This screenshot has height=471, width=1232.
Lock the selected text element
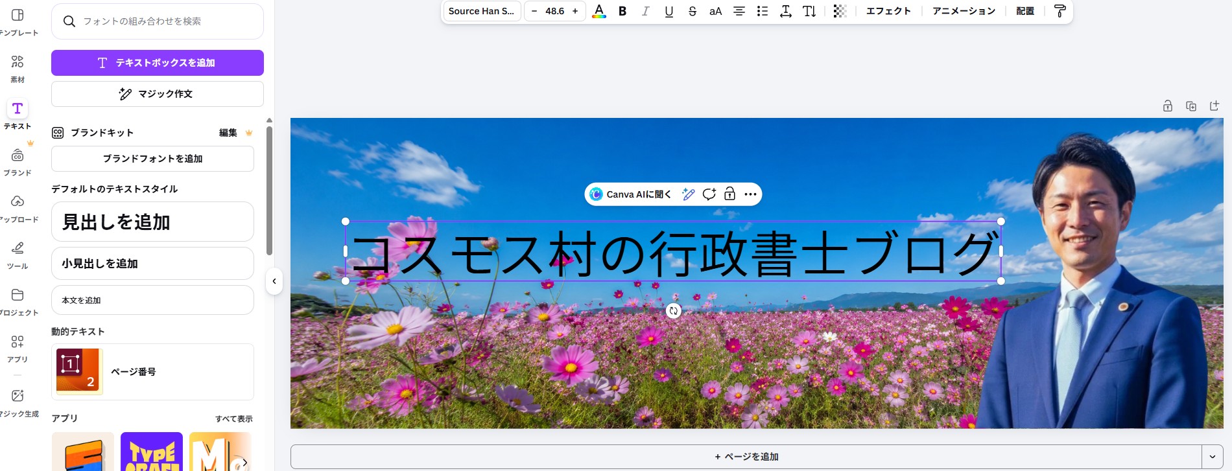pos(729,194)
